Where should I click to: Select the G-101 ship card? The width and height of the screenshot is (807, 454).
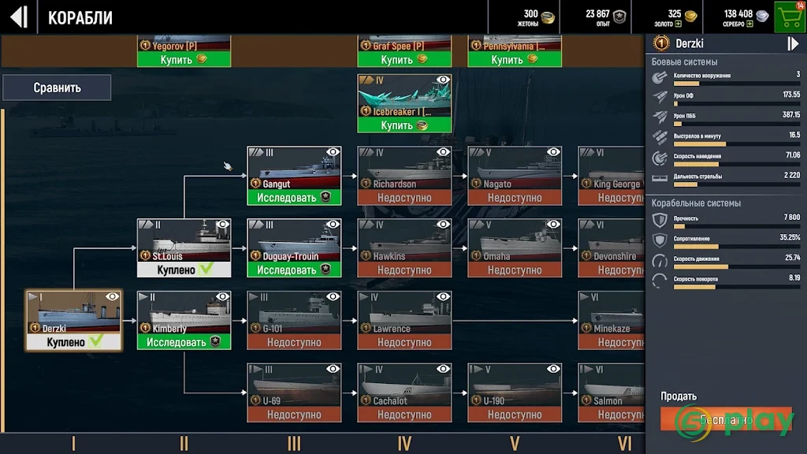pyautogui.click(x=294, y=320)
